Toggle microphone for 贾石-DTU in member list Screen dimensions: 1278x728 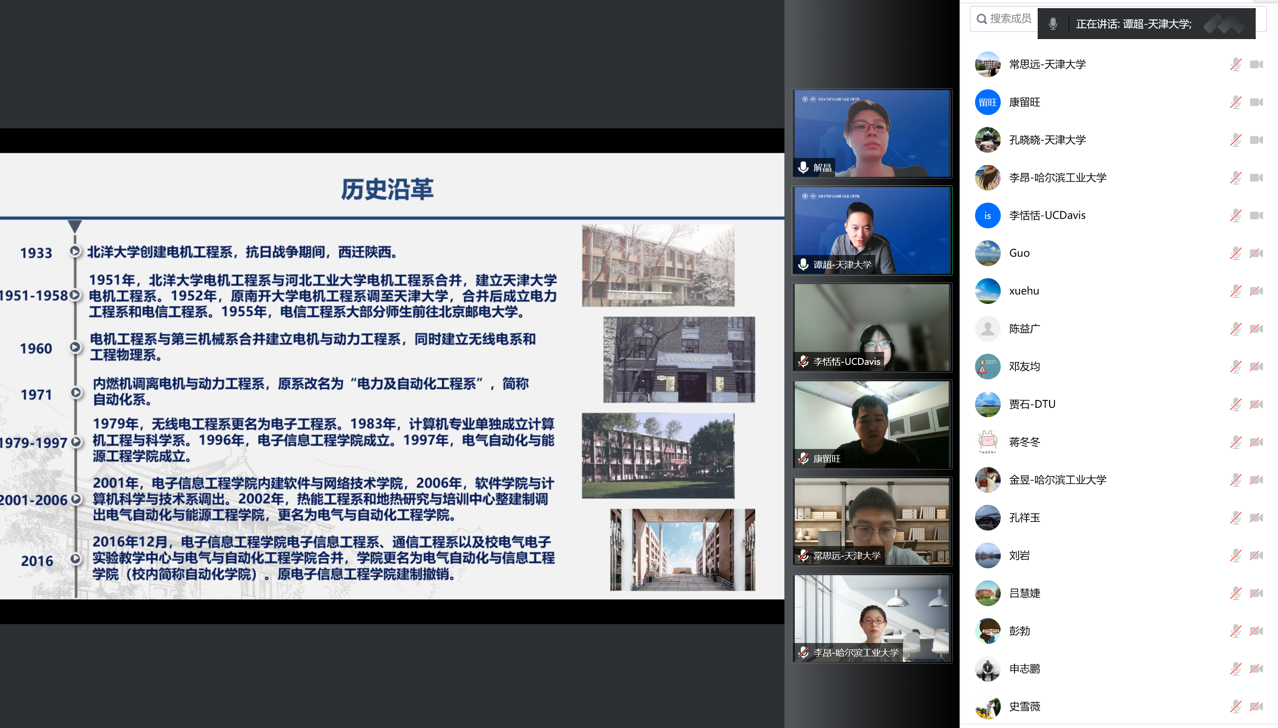[x=1235, y=404]
